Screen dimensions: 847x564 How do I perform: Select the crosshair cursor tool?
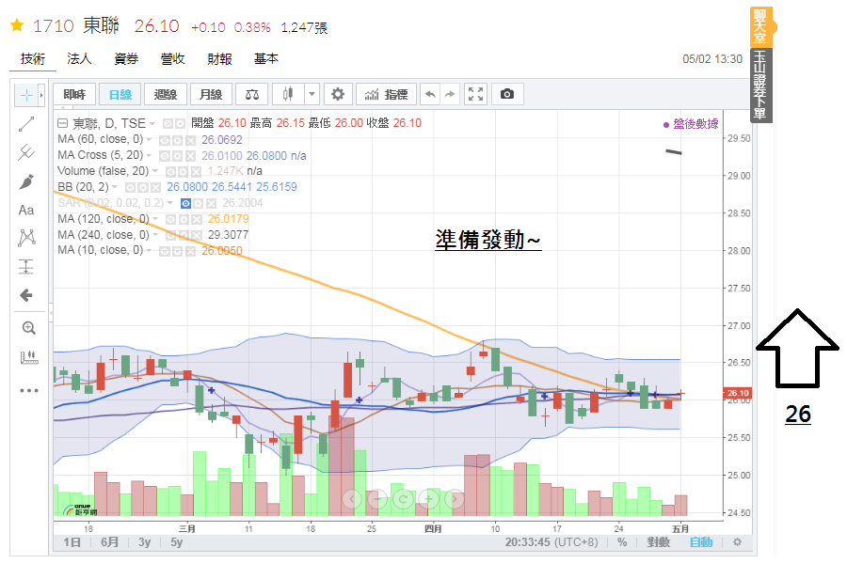pos(26,95)
